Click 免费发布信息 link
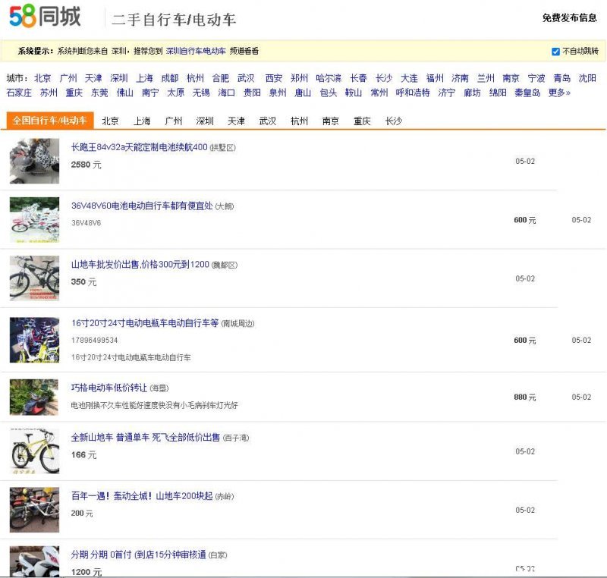Image resolution: width=607 pixels, height=578 pixels. (569, 18)
